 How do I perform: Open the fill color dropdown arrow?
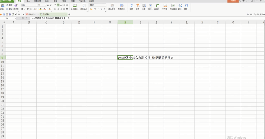(x=43, y=9)
